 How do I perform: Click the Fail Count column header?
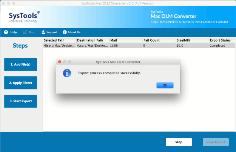[x=159, y=40]
